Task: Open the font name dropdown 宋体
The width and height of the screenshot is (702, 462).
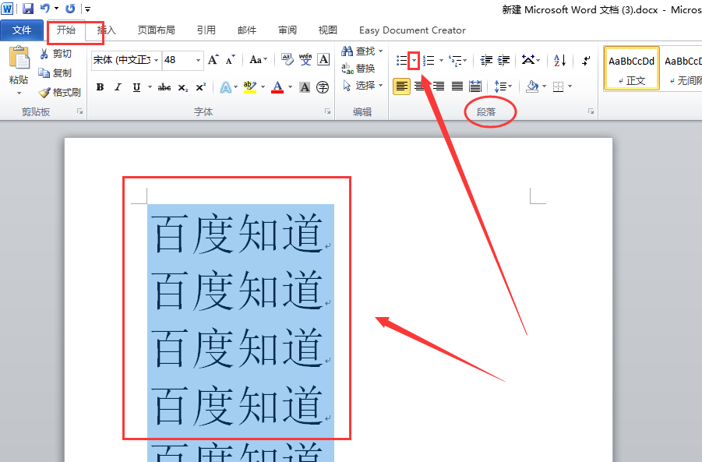Action: pyautogui.click(x=157, y=60)
